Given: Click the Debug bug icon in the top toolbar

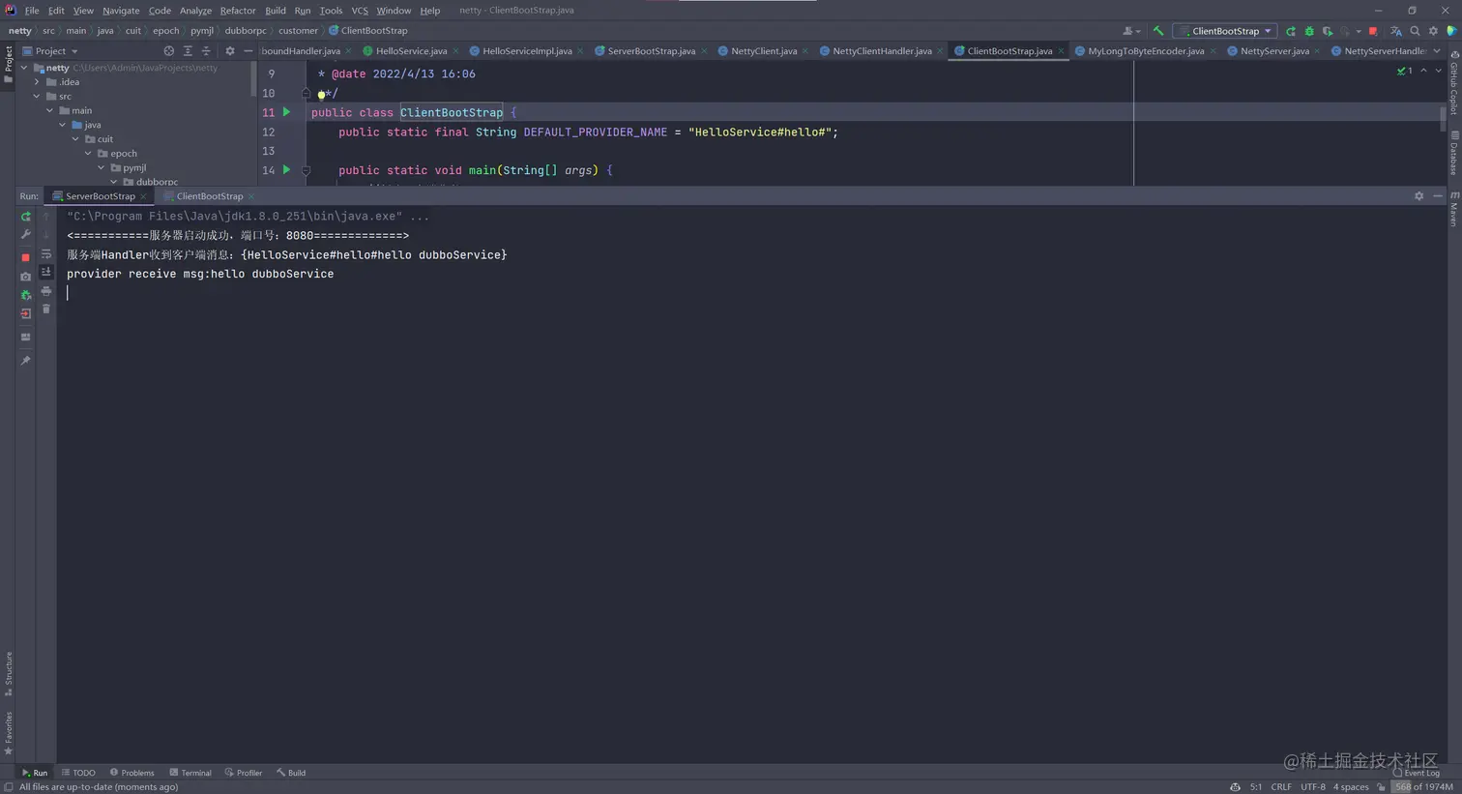Looking at the screenshot, I should (x=1309, y=31).
